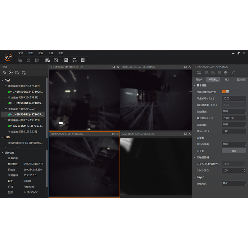Toggle 使能采集帧率控制 switch

click(225, 92)
